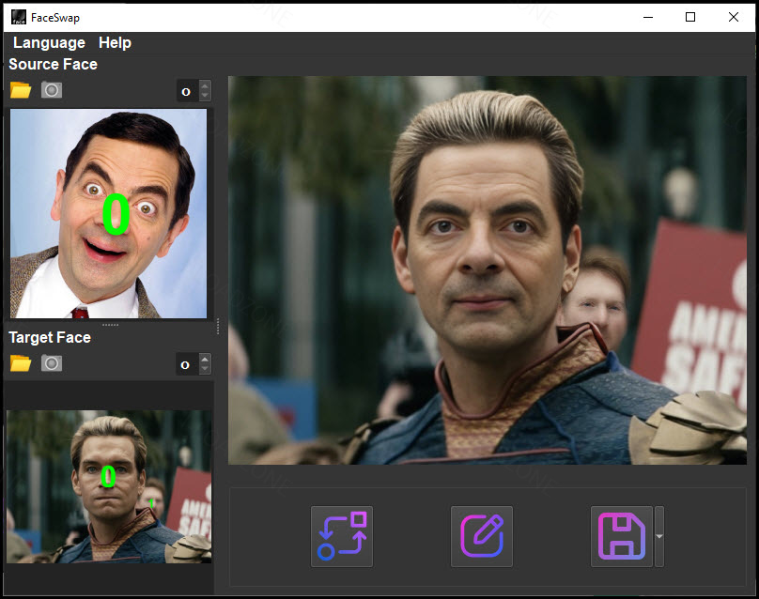Minimize the FaceSwap window

click(x=648, y=18)
